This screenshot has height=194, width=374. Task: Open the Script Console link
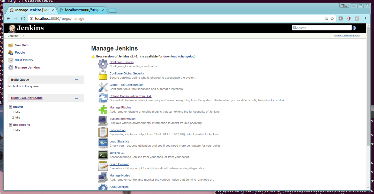pyautogui.click(x=119, y=164)
